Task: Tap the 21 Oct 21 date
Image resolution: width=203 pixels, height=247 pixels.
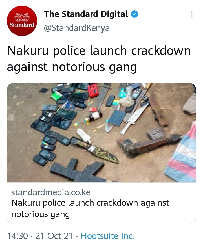Action: (x=54, y=236)
